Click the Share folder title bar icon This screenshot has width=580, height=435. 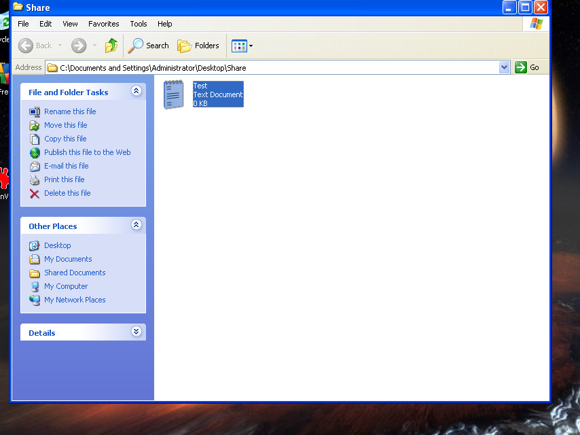coord(18,7)
